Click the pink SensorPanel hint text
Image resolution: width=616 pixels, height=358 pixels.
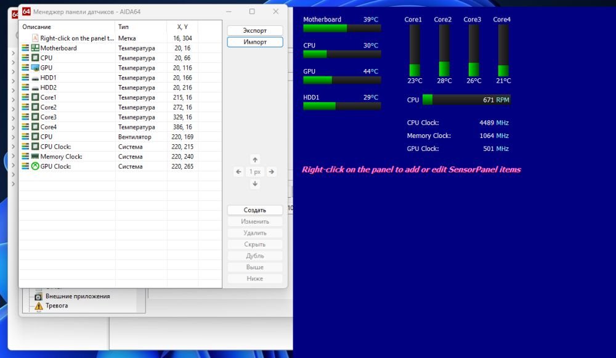411,170
